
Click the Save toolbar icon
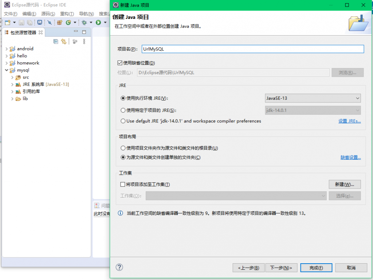point(22,23)
